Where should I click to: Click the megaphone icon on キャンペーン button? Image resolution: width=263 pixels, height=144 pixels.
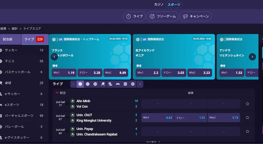pos(185,16)
